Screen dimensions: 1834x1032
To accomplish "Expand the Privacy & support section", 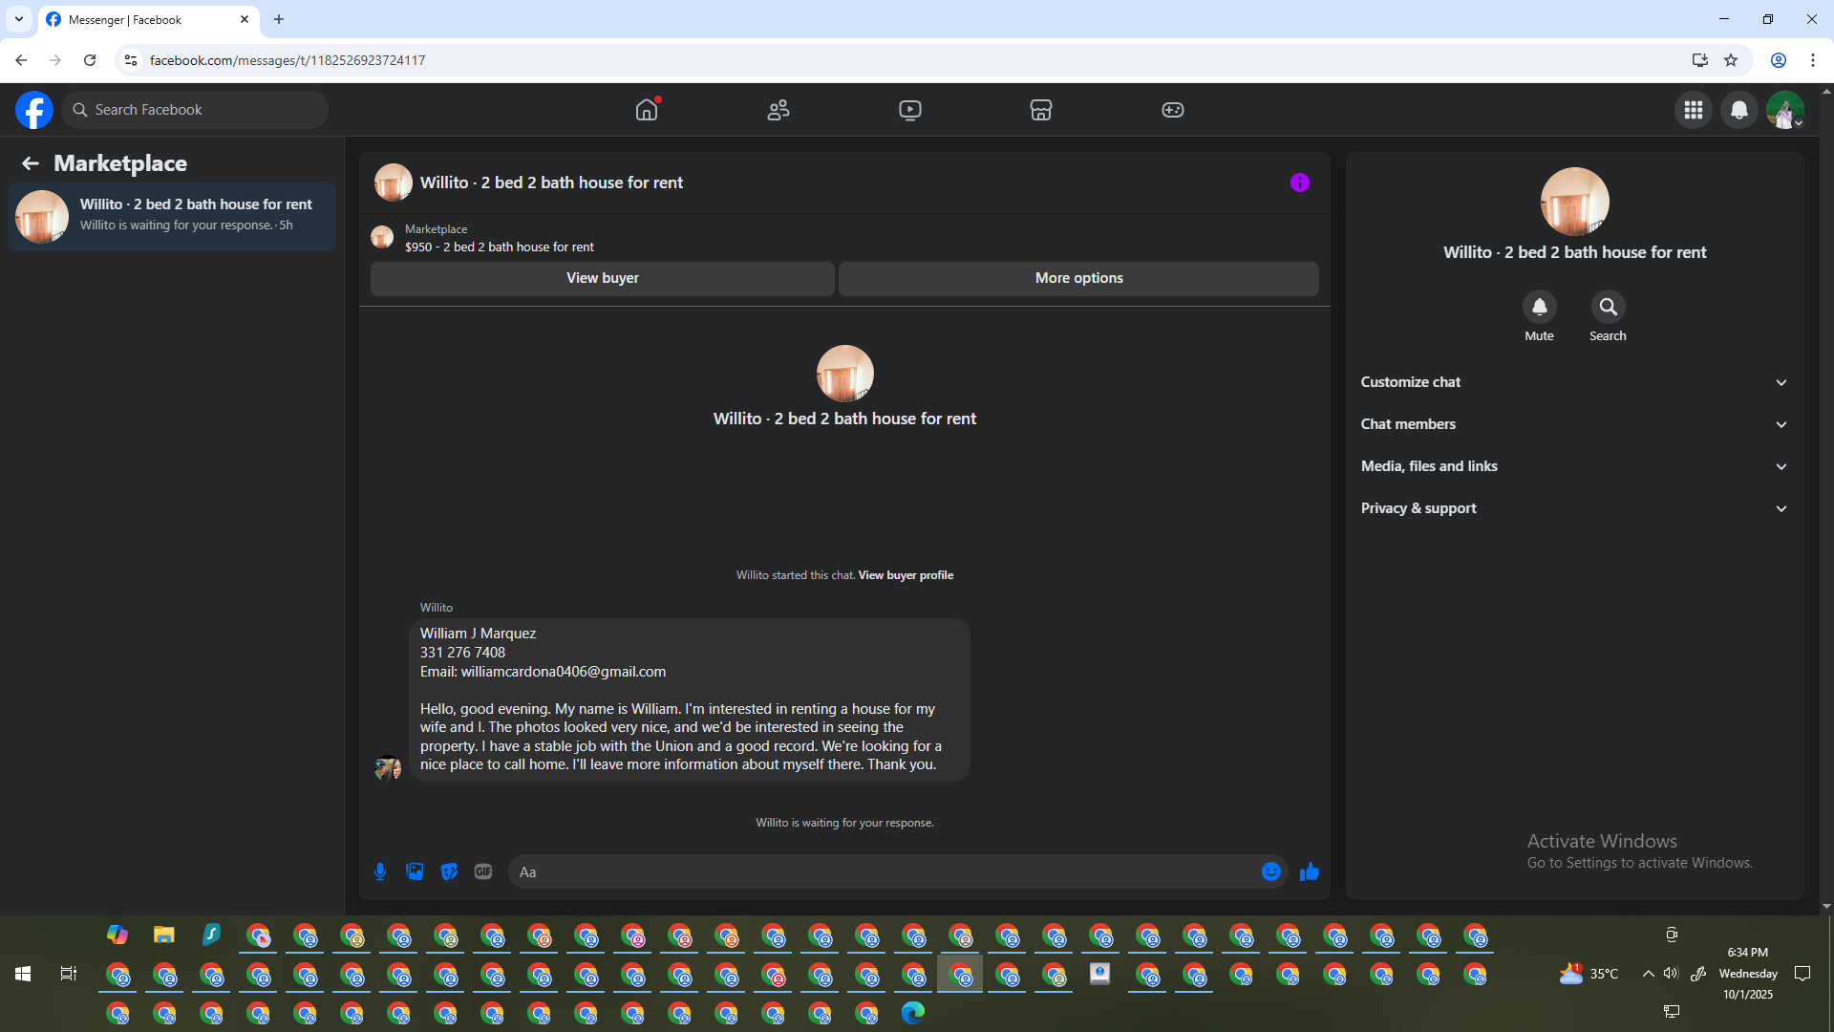I will click(x=1574, y=508).
